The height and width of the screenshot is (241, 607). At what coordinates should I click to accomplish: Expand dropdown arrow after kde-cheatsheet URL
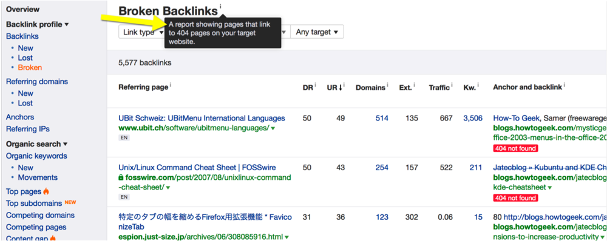(550, 187)
